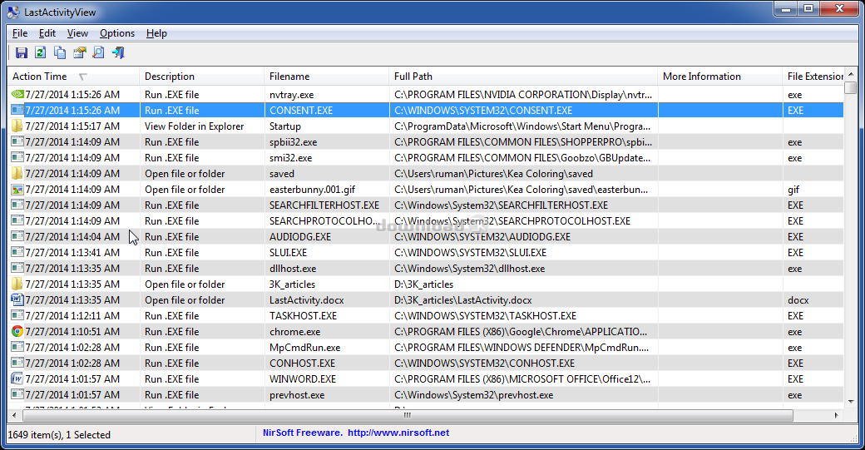Screen dimensions: 865x450
Task: Sort by the Filename column header
Action: click(x=327, y=76)
